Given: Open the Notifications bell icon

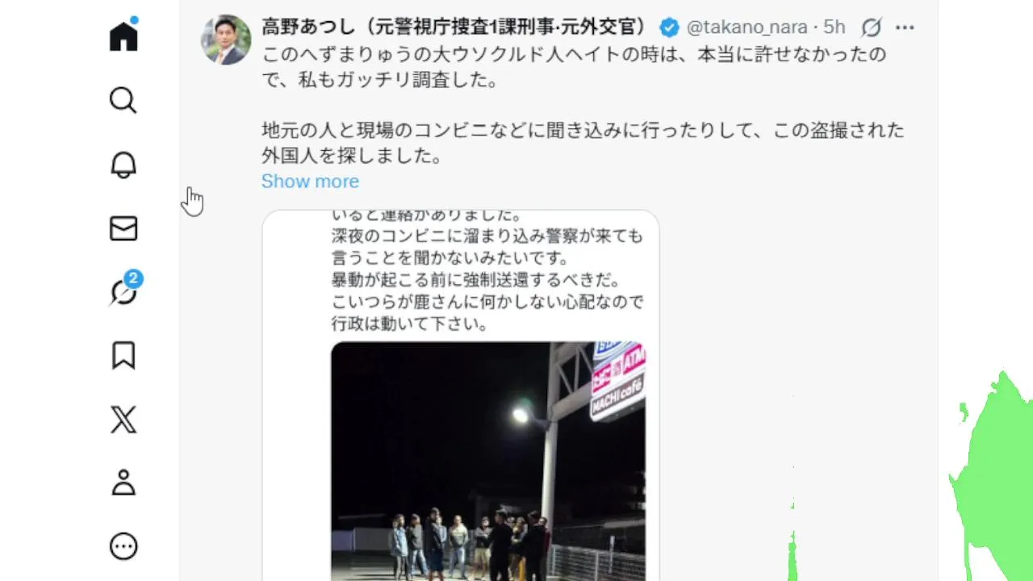Looking at the screenshot, I should point(123,165).
